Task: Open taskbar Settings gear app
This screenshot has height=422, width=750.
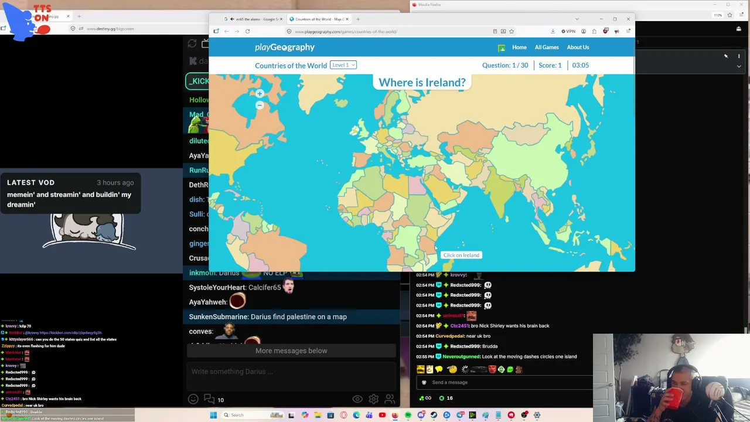Action: coord(537,415)
